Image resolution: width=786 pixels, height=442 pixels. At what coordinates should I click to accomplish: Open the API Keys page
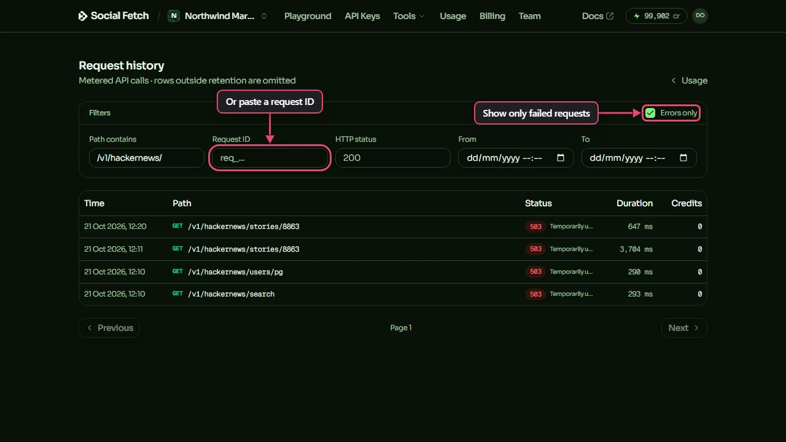pos(362,16)
